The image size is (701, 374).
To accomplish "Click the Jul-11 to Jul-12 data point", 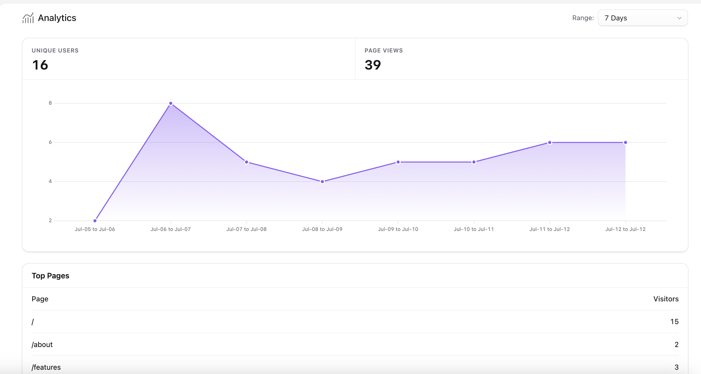I will coord(550,142).
